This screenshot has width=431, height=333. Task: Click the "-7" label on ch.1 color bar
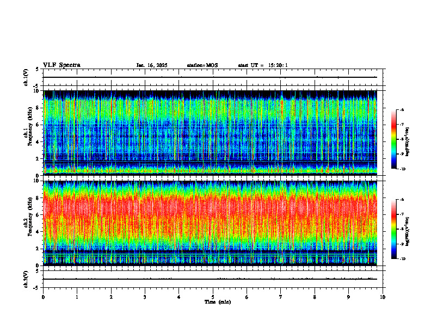pyautogui.click(x=402, y=125)
